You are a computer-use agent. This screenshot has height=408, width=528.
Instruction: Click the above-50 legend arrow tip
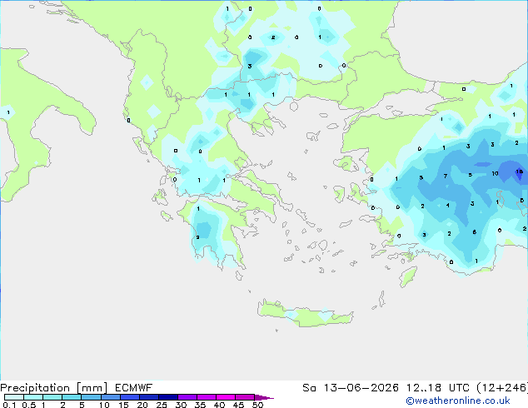tap(264, 397)
